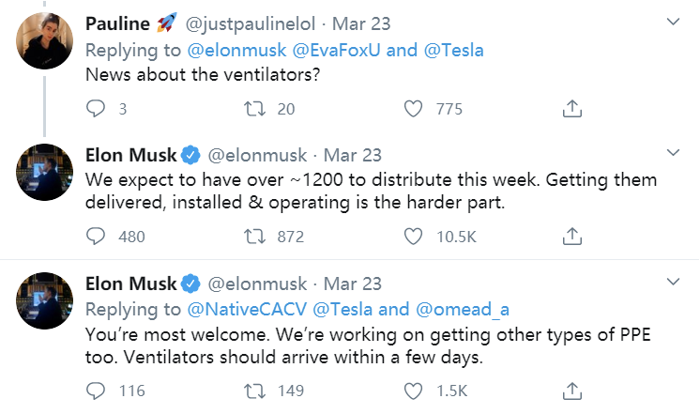Reply to Elon's PPE tweet

click(x=97, y=390)
